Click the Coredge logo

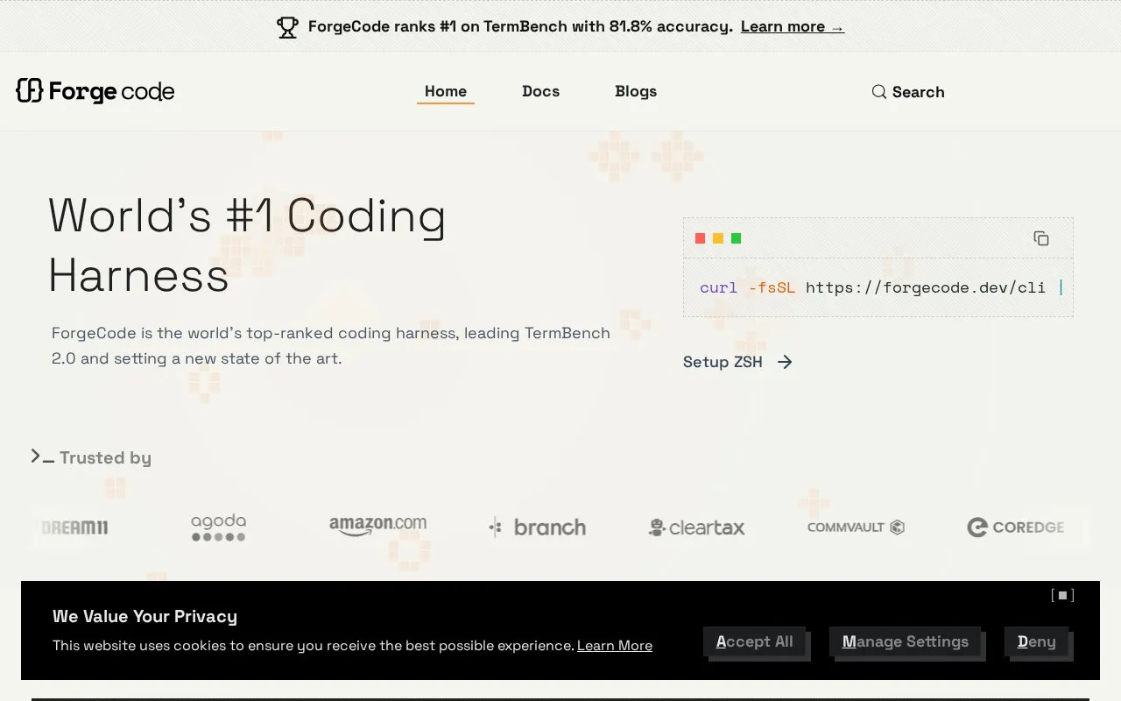click(x=1015, y=528)
